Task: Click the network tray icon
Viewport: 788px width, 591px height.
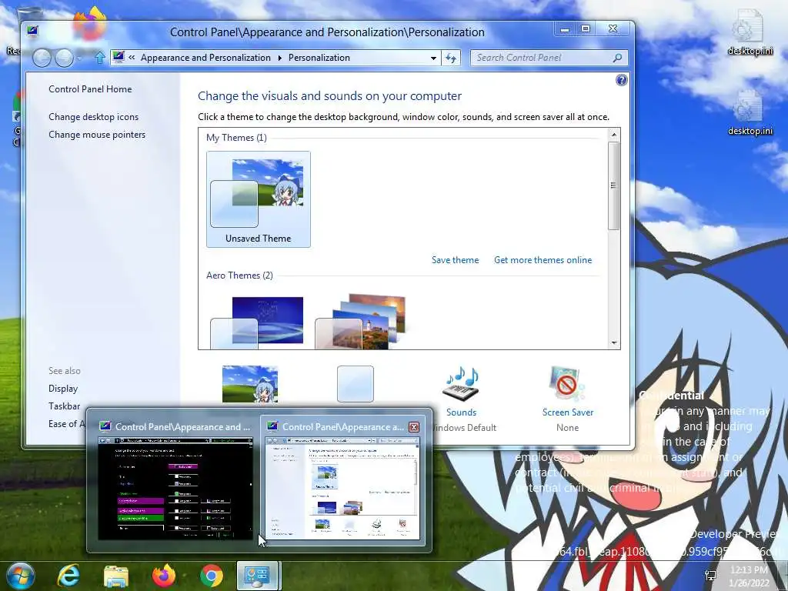Action: [x=710, y=576]
